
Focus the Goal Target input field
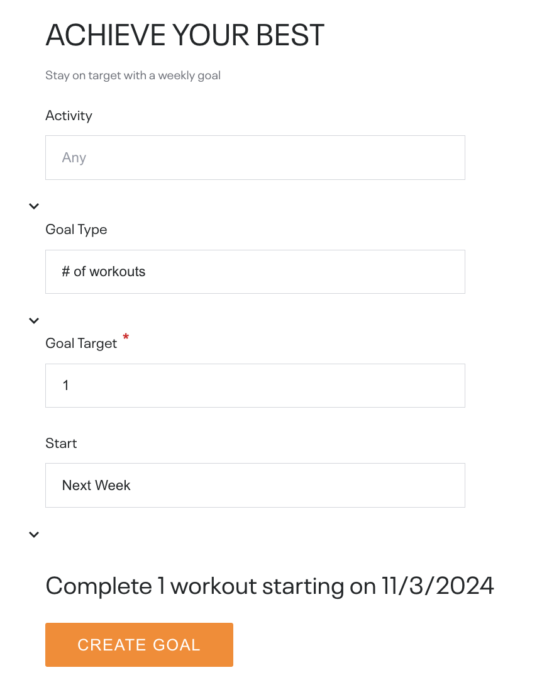[x=255, y=385]
